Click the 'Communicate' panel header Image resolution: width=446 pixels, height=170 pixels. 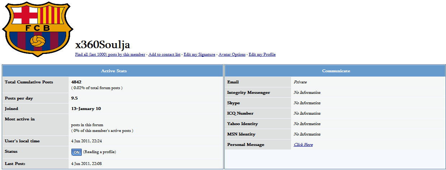tap(336, 71)
